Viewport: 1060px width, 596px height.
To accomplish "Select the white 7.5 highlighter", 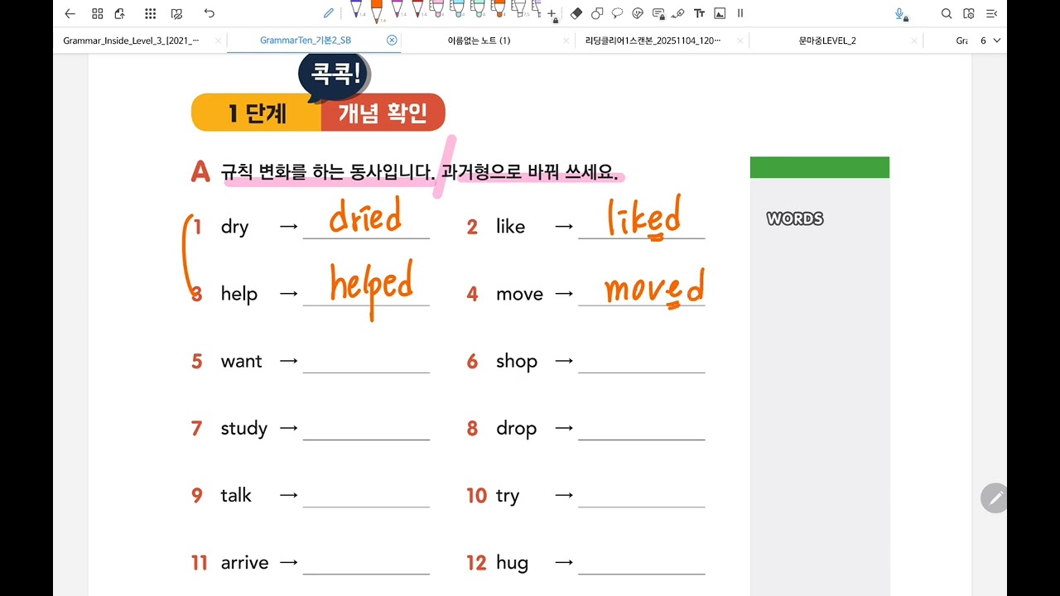I will 519,10.
